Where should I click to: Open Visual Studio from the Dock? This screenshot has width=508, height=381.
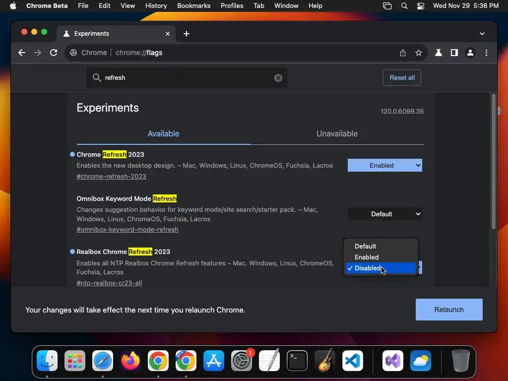tap(393, 361)
